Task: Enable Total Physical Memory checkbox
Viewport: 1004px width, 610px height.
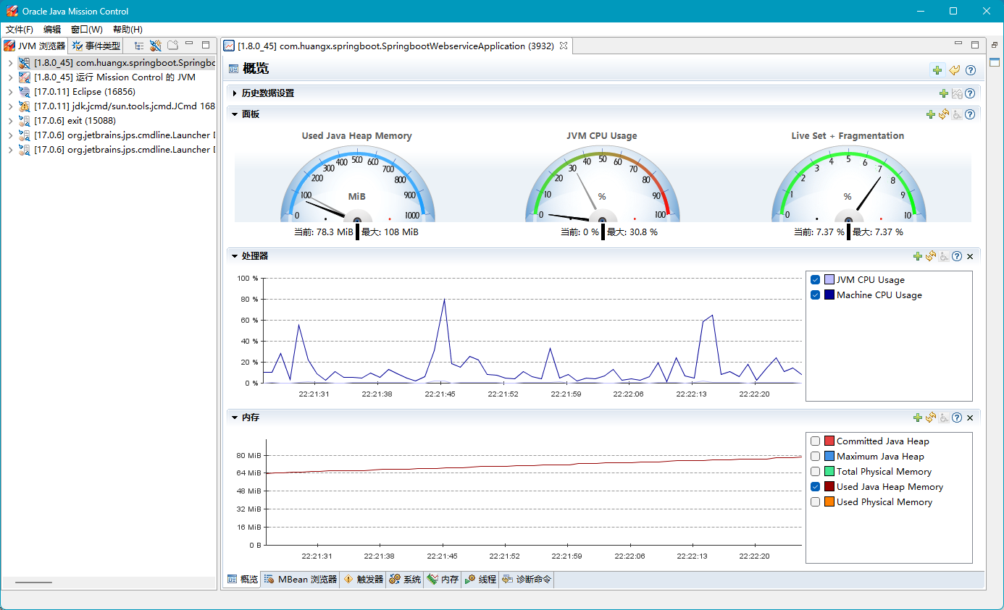Action: tap(816, 472)
